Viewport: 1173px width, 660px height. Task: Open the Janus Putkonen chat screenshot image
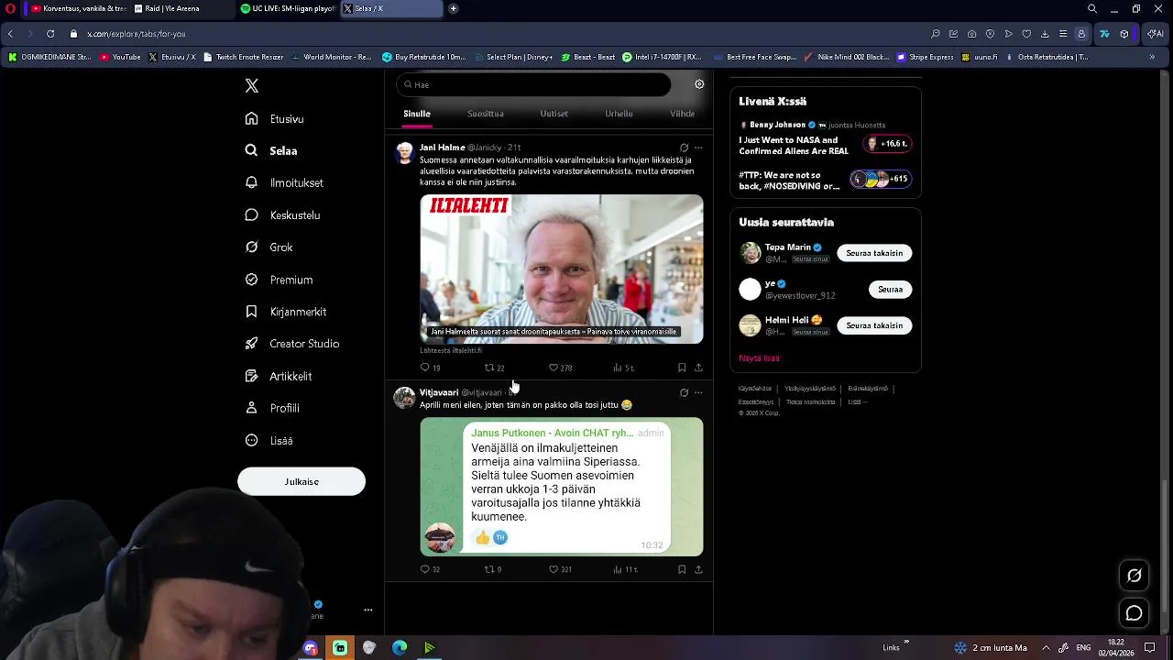562,487
